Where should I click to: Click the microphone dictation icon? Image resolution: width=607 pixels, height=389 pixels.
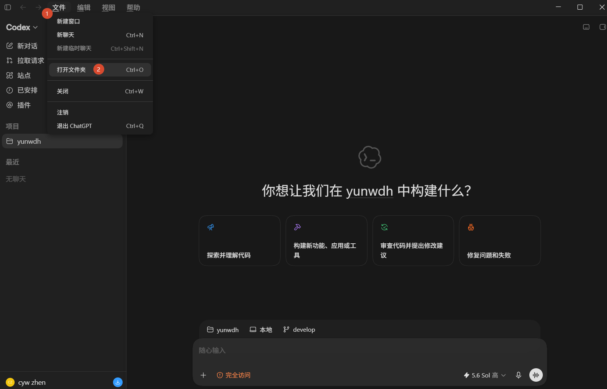[x=519, y=375]
